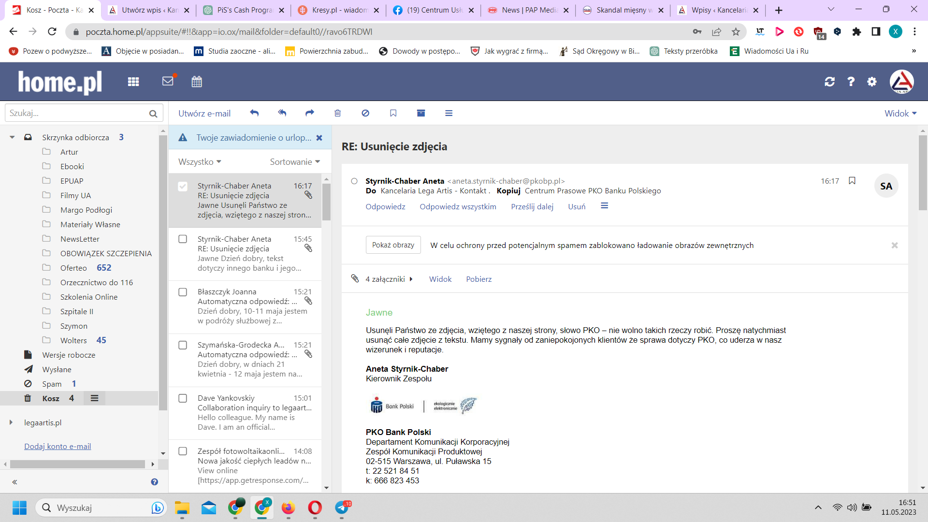Image resolution: width=928 pixels, height=522 pixels.
Task: Click the refresh icon in header
Action: click(830, 82)
